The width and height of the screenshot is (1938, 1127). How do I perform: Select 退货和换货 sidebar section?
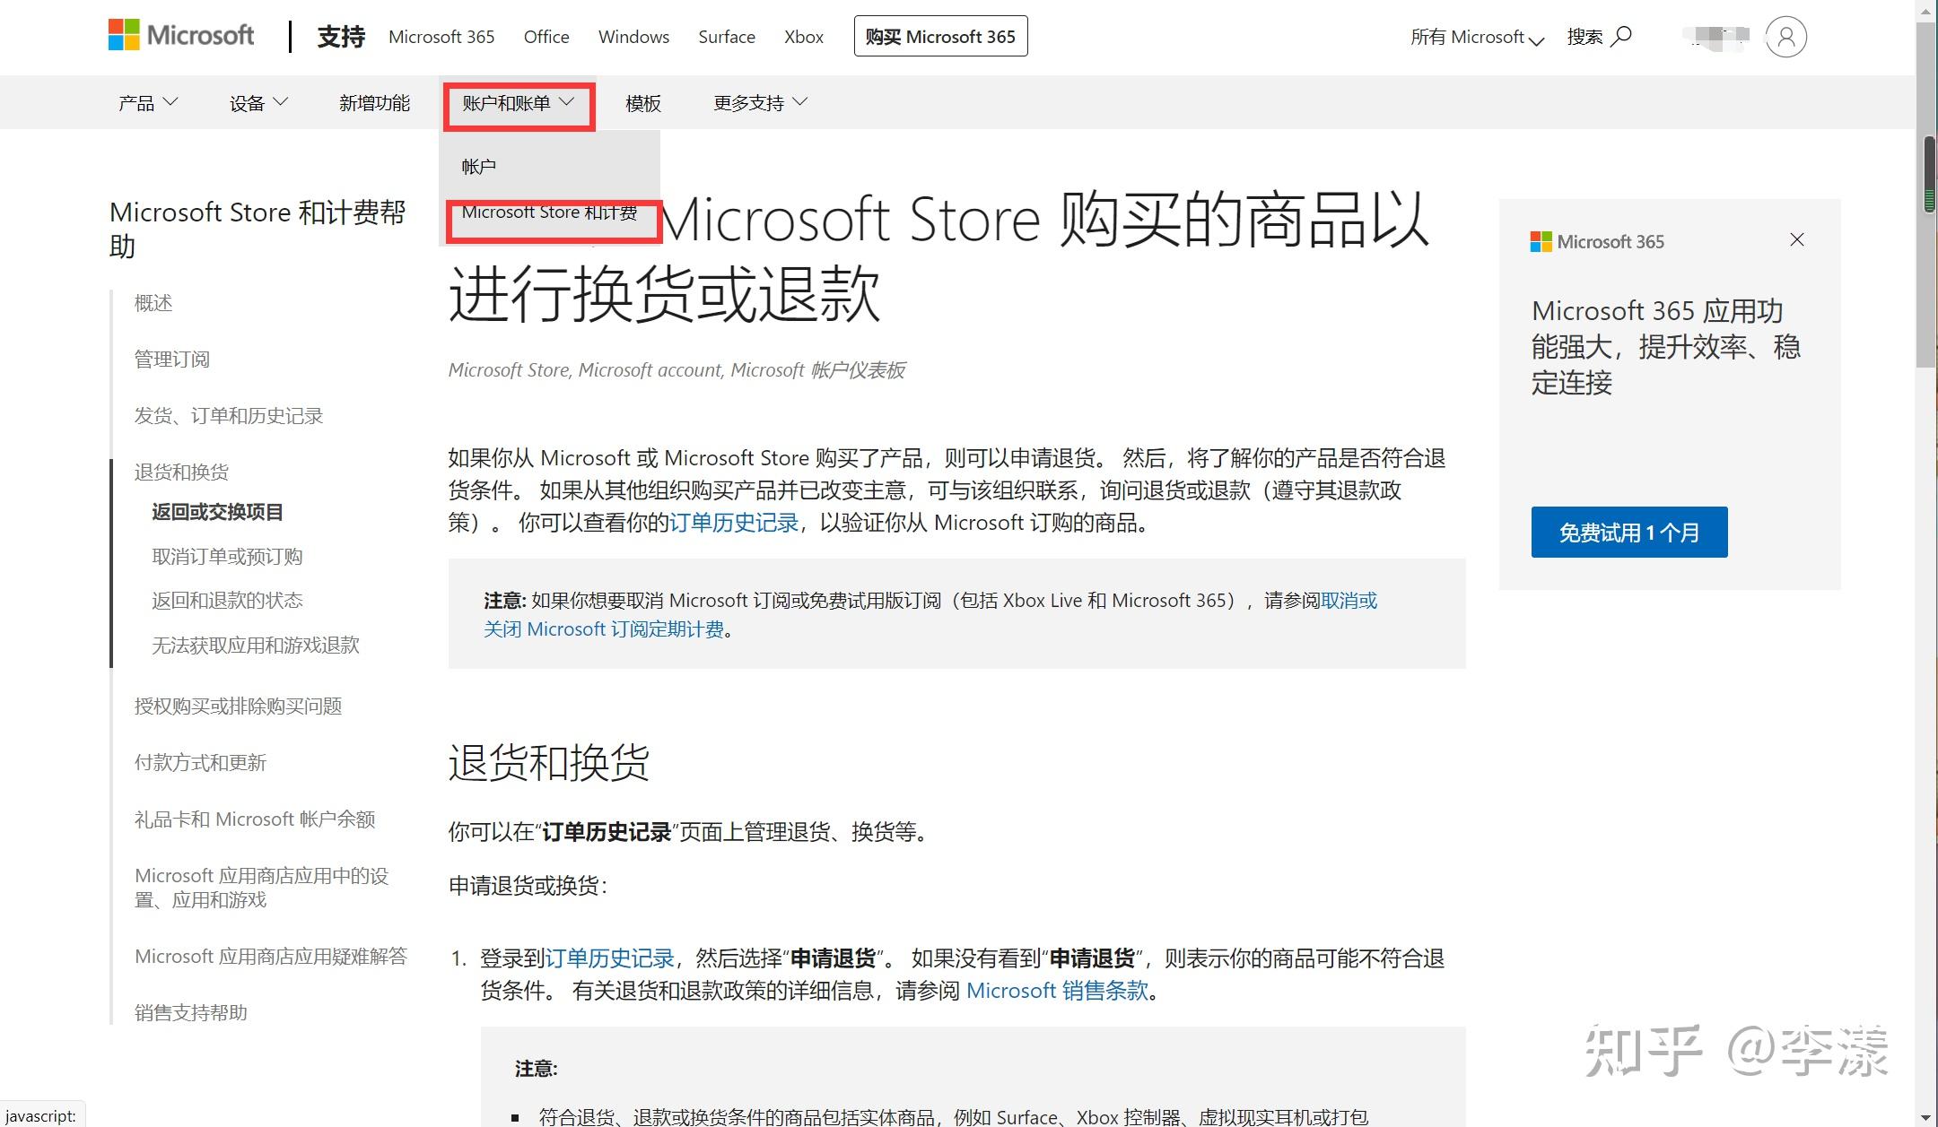tap(181, 472)
